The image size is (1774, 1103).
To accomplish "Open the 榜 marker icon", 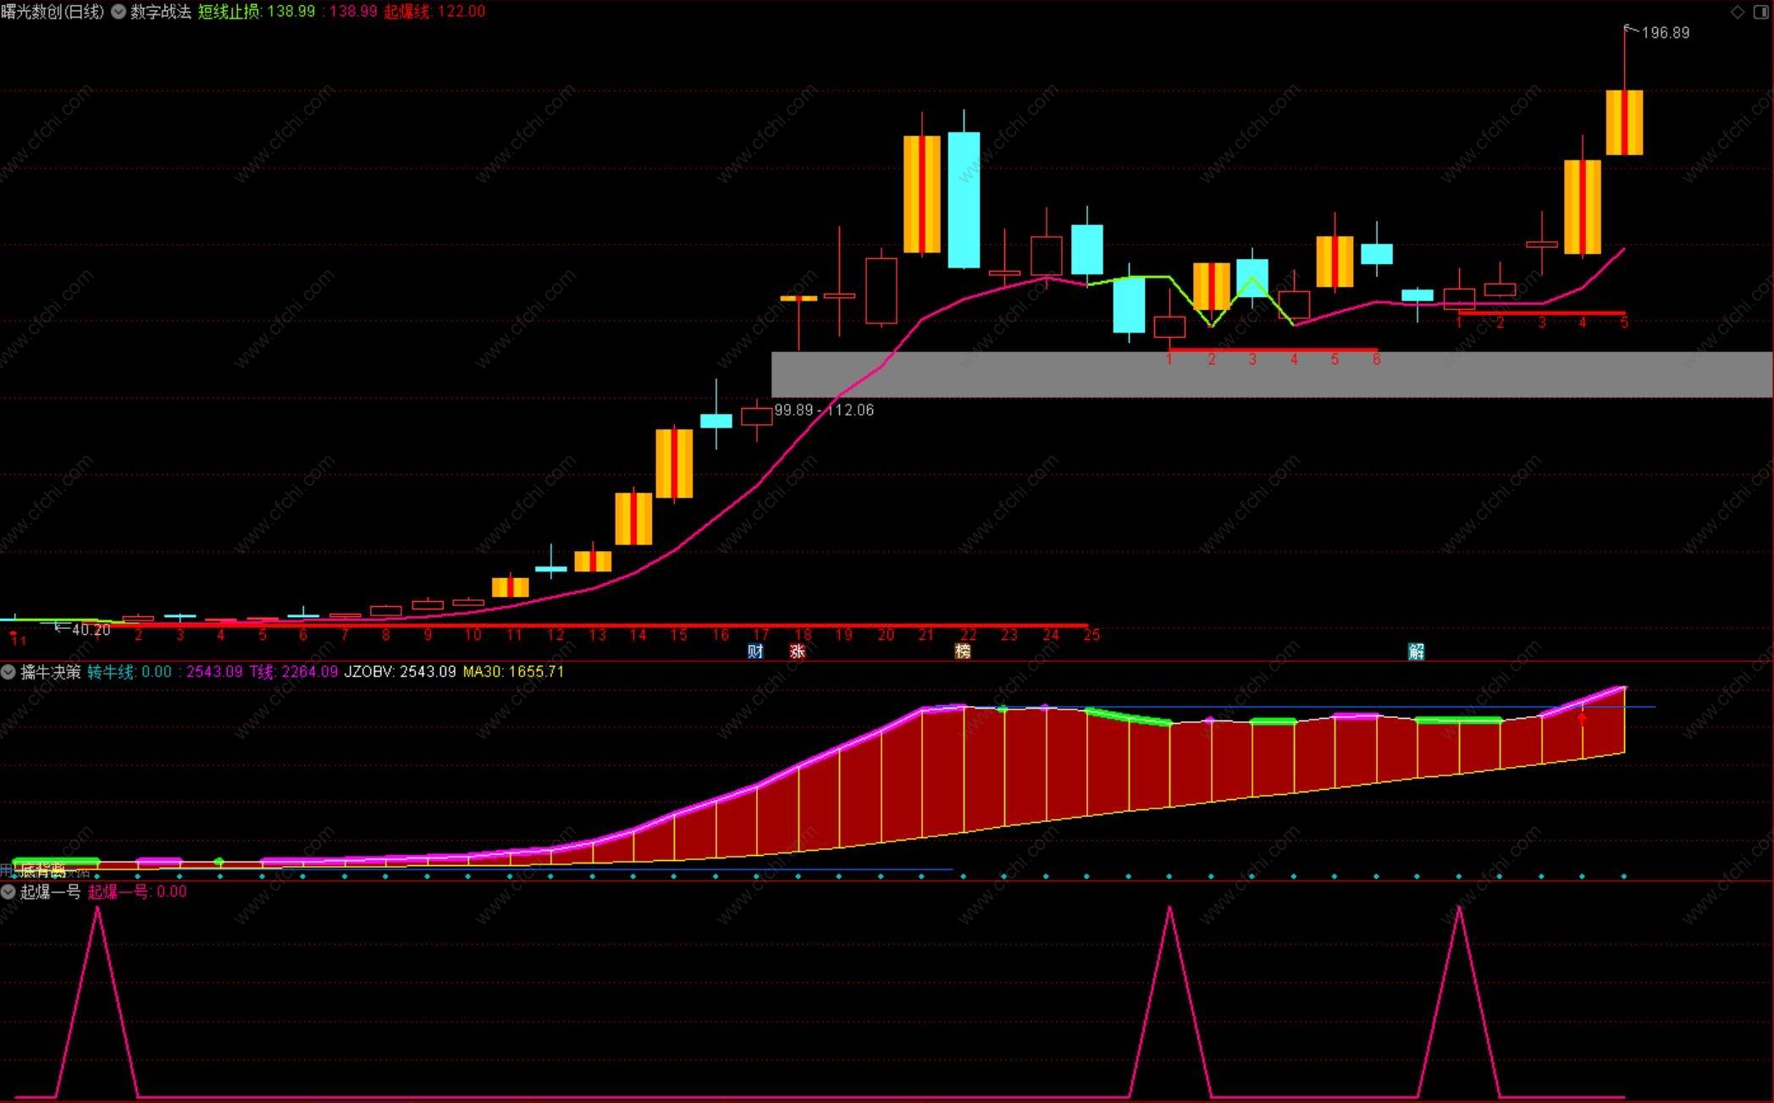I will [x=963, y=651].
